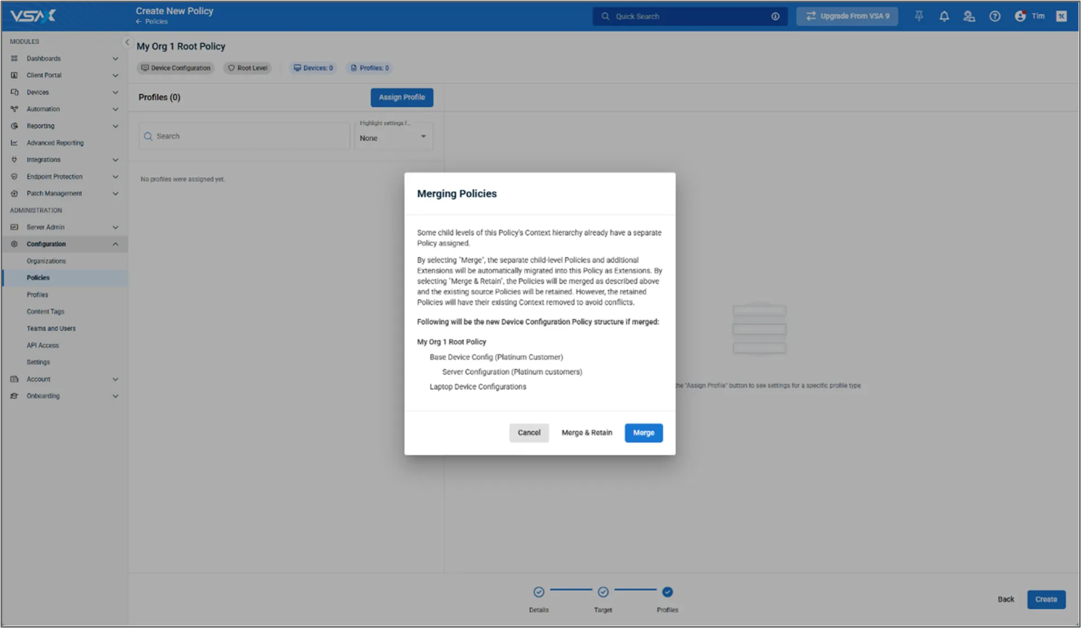This screenshot has width=1083, height=630.
Task: Collapse the sidebar with arrow icon
Action: (127, 42)
